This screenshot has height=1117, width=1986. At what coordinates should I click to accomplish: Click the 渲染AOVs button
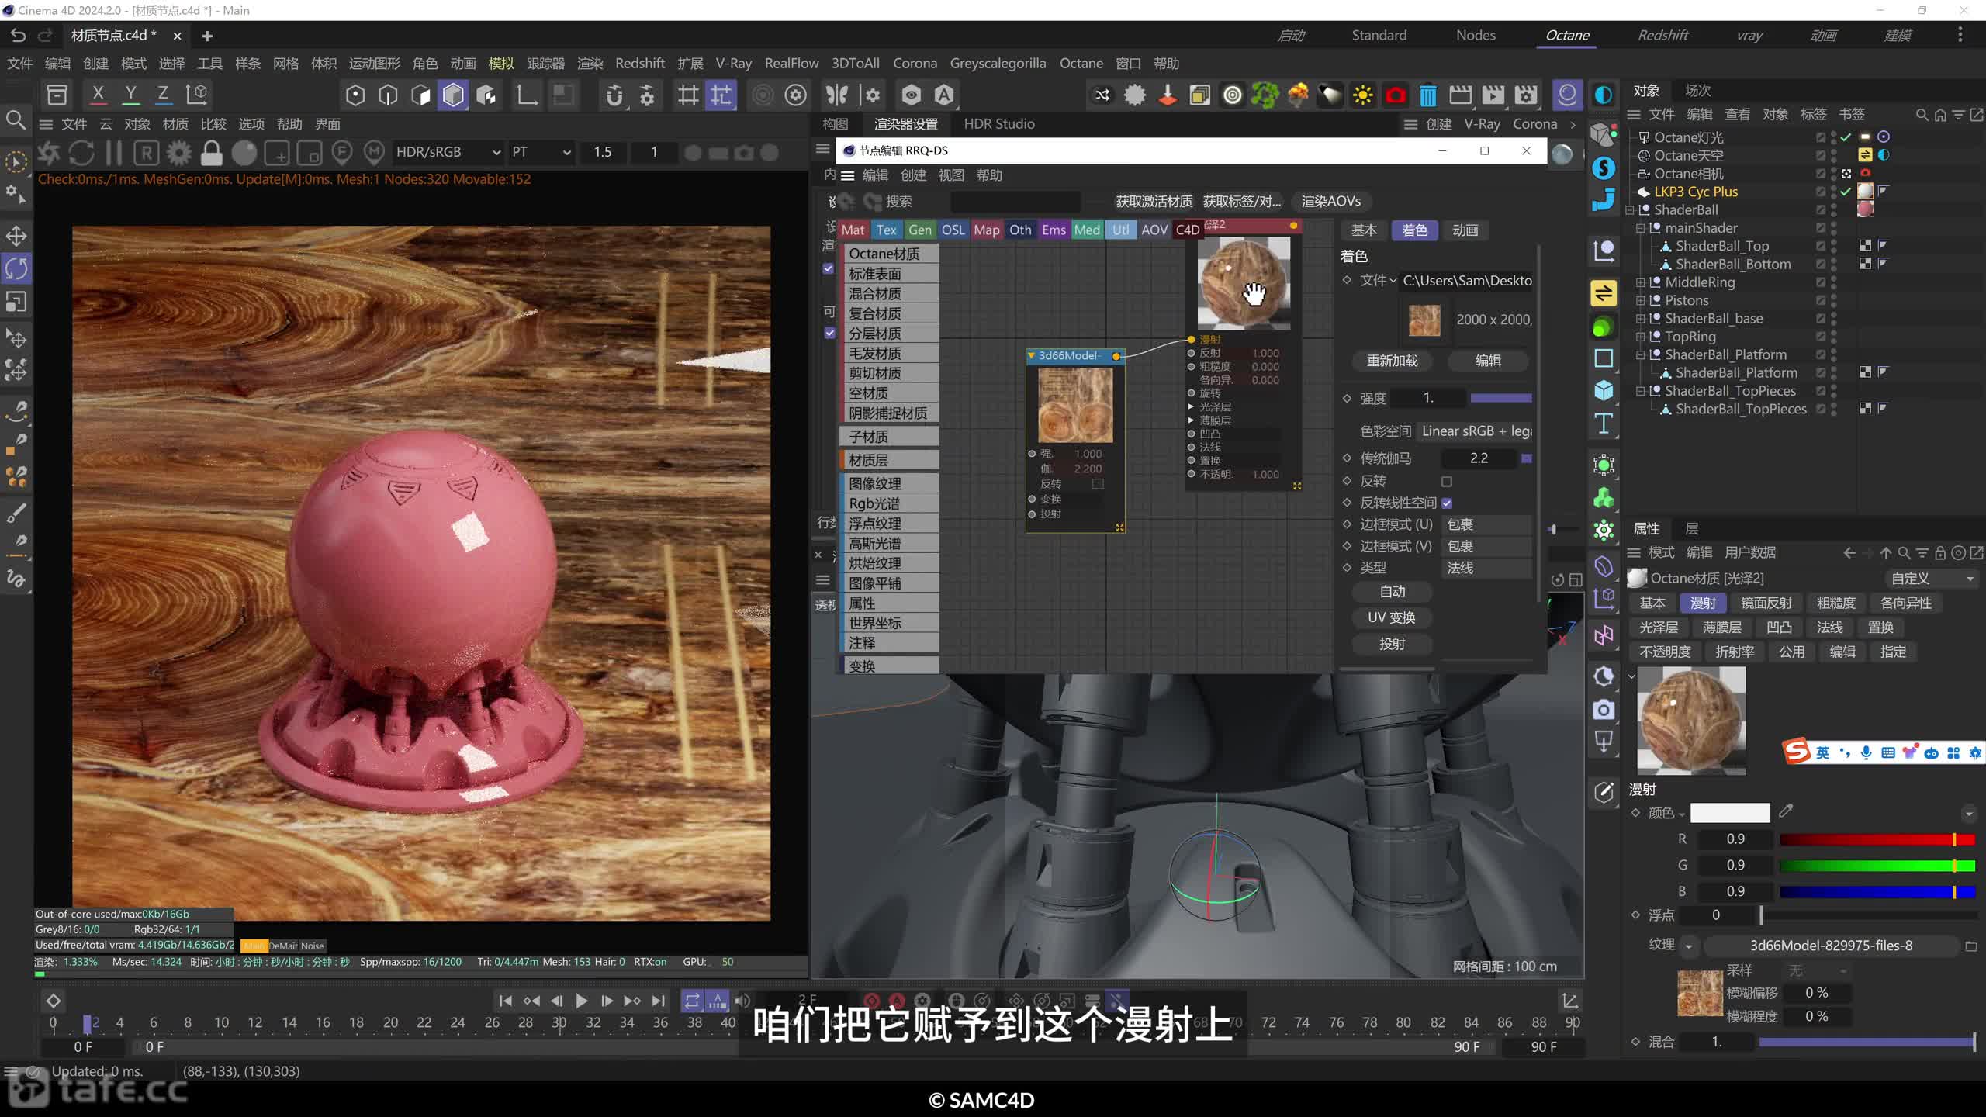click(1331, 202)
